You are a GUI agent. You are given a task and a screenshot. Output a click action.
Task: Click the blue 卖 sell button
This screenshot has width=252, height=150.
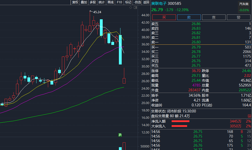(x=189, y=17)
